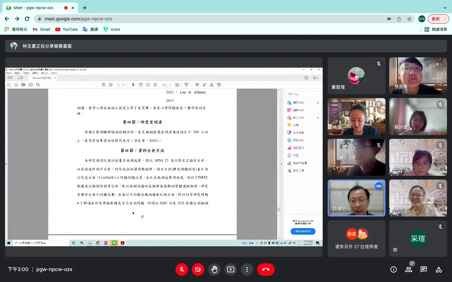This screenshot has width=452, height=282.
Task: Open the icons bookmark
Action: [x=112, y=29]
